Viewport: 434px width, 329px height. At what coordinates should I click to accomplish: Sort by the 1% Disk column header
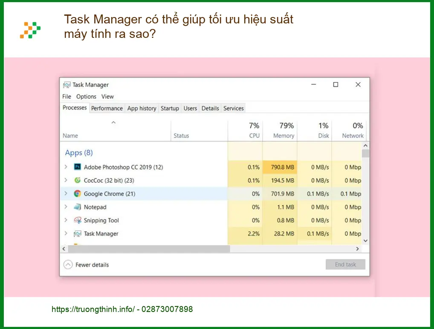click(315, 130)
